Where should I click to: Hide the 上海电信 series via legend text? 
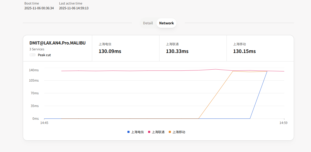click(x=137, y=132)
